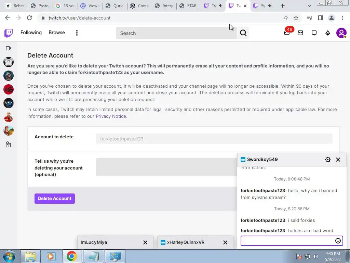Go back in browser history

pos(8,18)
